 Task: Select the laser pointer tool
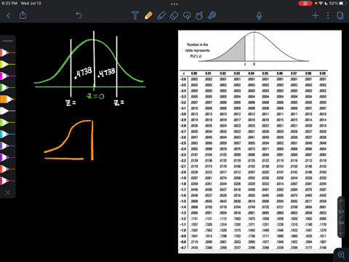click(x=212, y=16)
